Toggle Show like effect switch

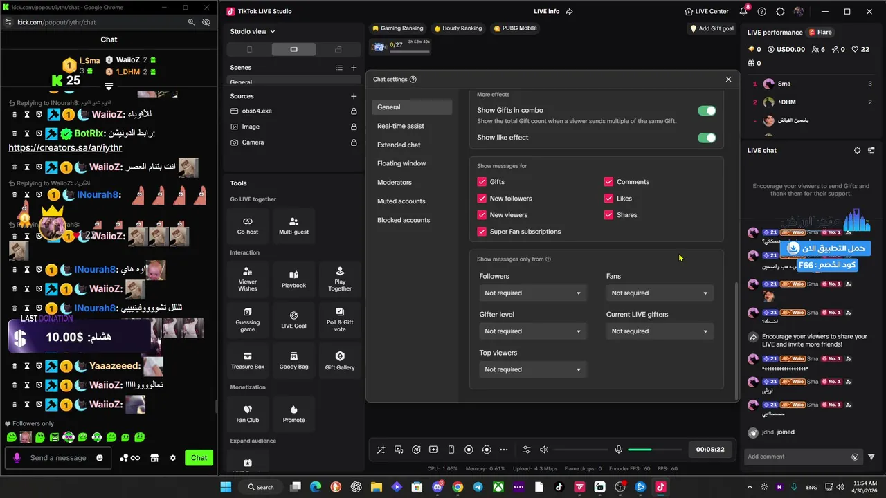coord(707,138)
